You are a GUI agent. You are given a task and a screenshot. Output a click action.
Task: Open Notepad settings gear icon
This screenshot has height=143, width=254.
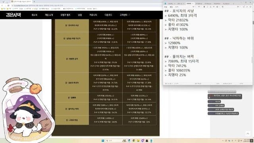[250, 7]
